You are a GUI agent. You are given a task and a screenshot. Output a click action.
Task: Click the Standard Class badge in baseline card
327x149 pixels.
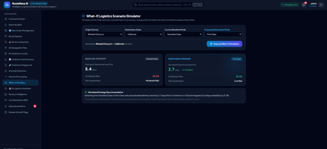[152, 59]
